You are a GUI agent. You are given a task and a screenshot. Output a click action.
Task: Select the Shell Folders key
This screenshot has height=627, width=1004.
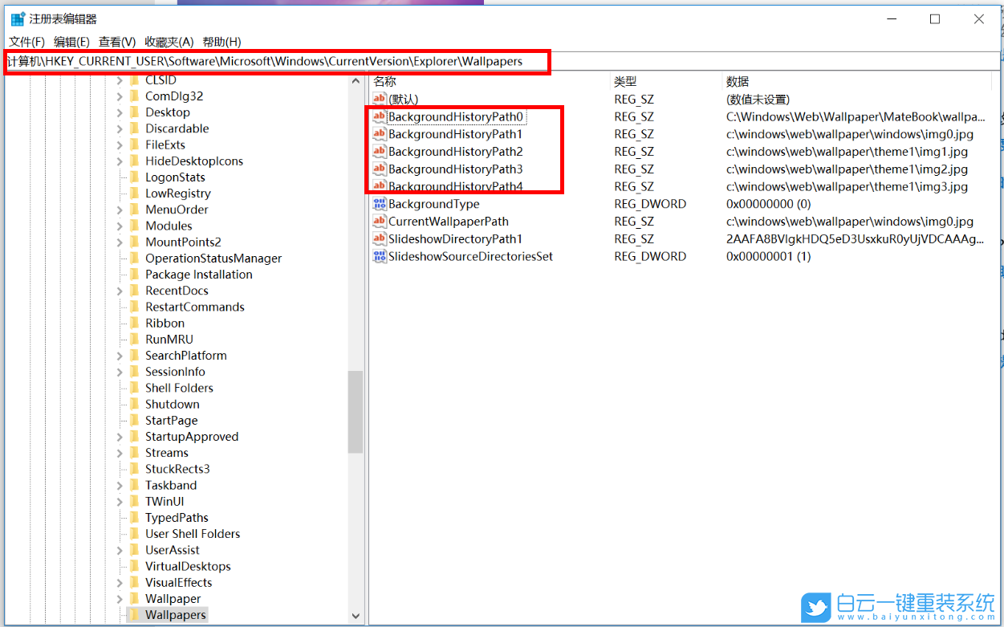click(179, 388)
